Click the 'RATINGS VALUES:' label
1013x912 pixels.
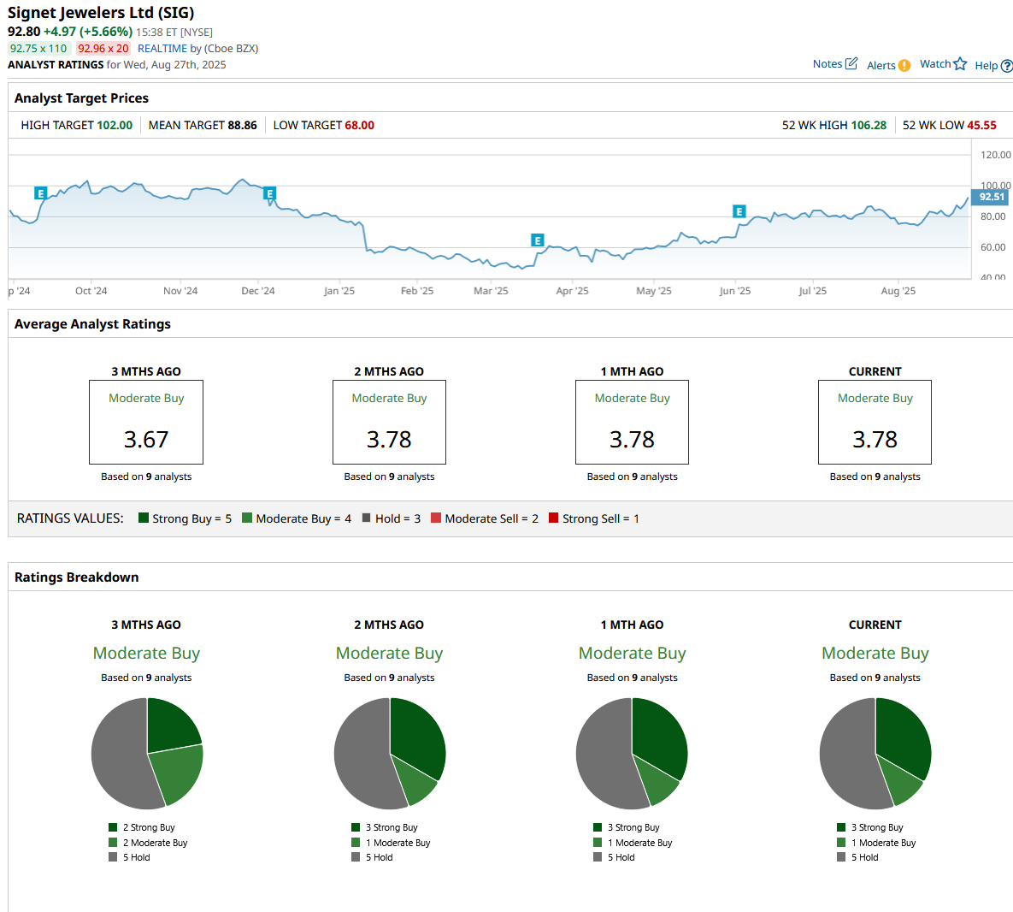point(70,518)
